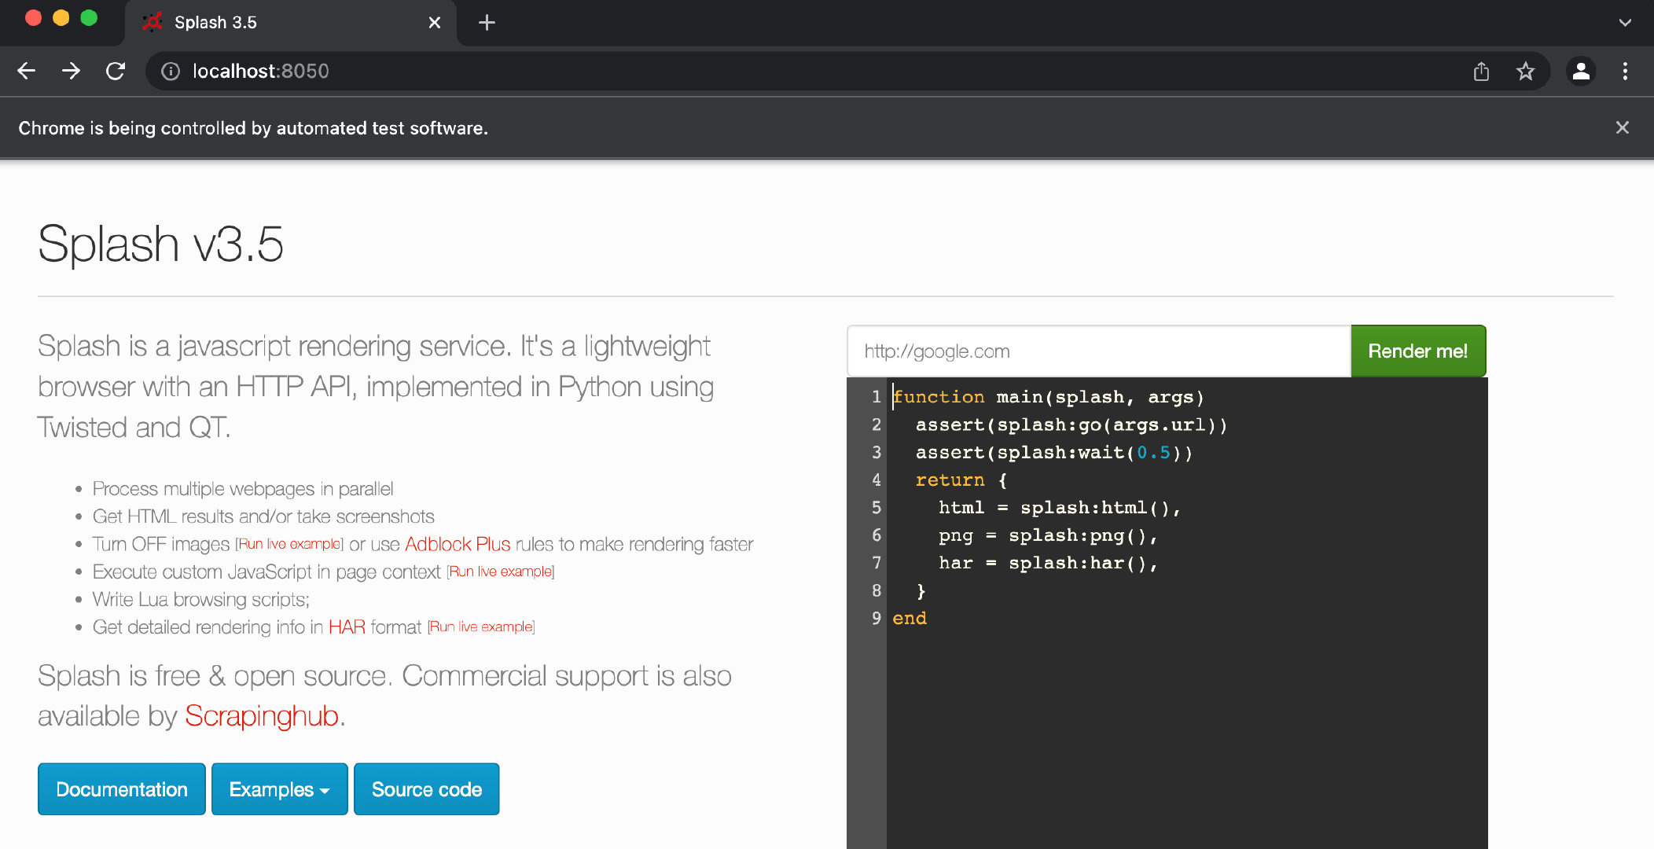Click line 2 'assert(splash:go(args.url))' in editor
The width and height of the screenshot is (1654, 849).
1071,425
